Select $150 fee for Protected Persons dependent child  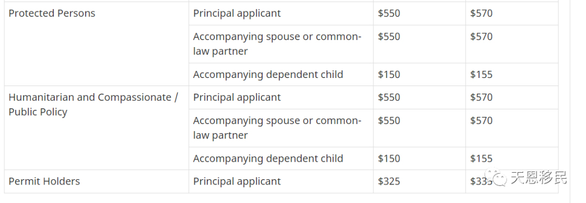point(389,75)
